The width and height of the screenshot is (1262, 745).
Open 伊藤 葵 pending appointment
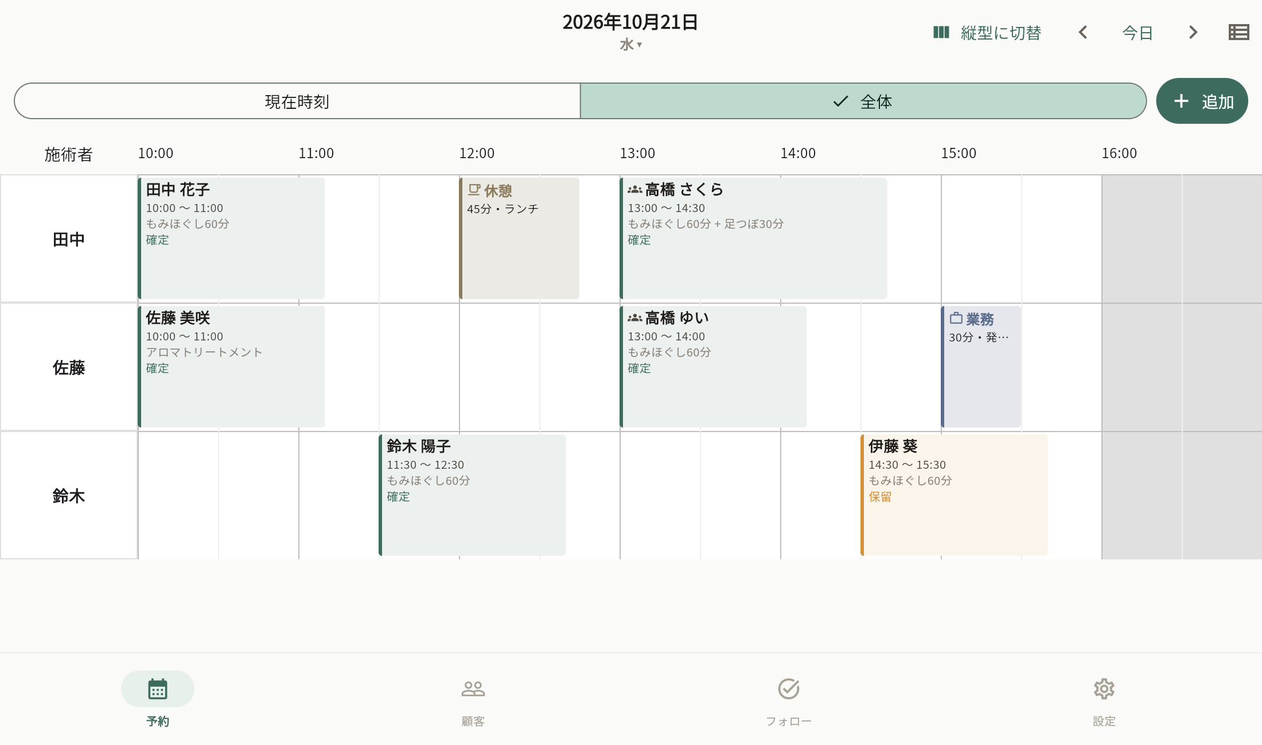pos(954,495)
